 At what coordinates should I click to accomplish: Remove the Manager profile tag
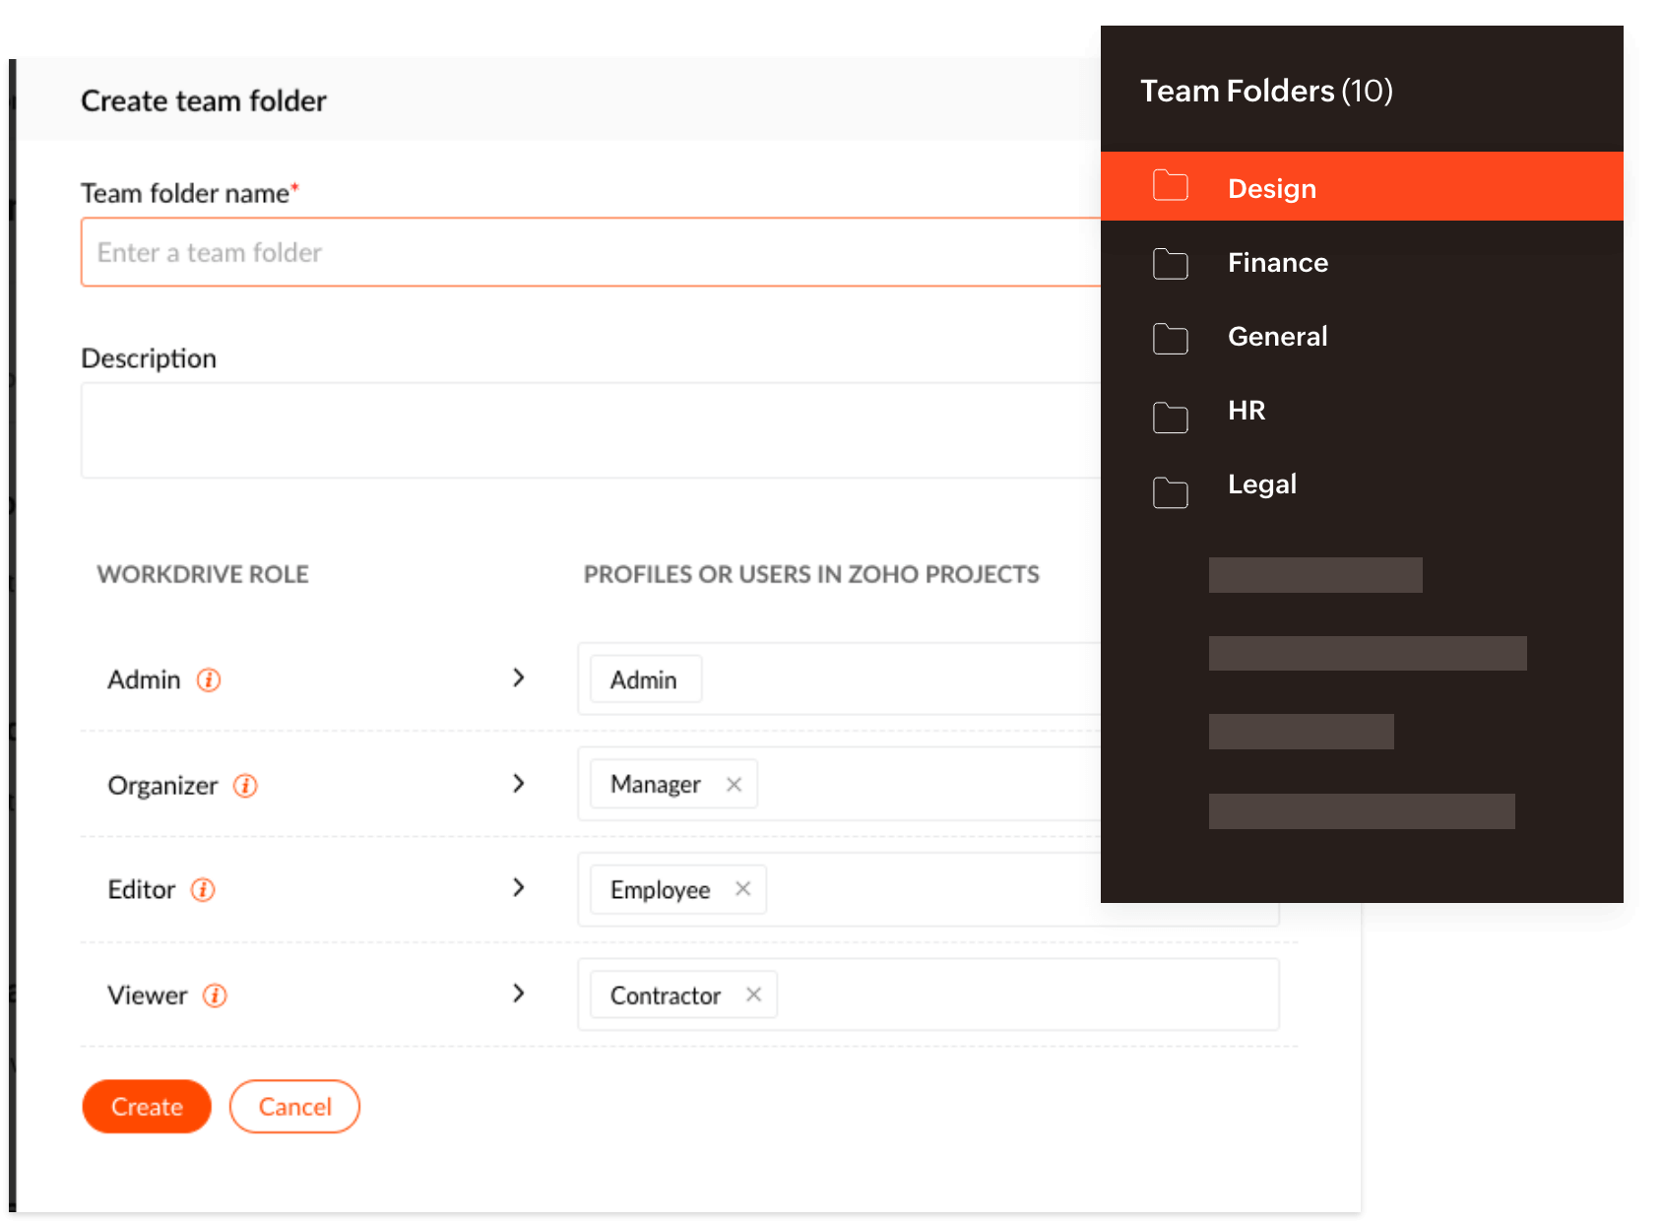734,784
